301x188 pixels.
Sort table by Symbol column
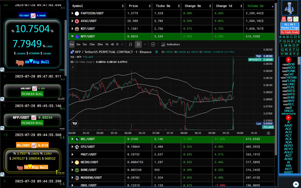(97, 6)
